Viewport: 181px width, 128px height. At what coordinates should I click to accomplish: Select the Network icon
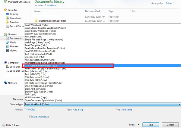tap(5, 83)
